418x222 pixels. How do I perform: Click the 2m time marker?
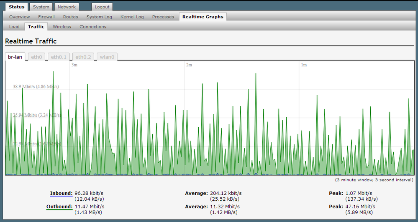coord(189,65)
